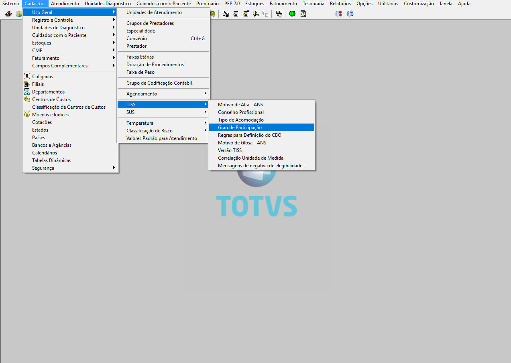Open Coligadas via its building icon

pyautogui.click(x=27, y=77)
